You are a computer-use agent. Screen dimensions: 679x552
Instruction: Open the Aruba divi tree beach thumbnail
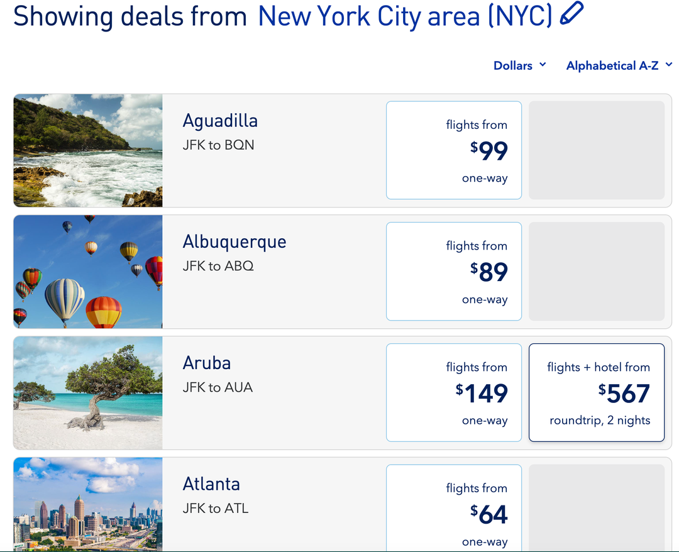[87, 392]
